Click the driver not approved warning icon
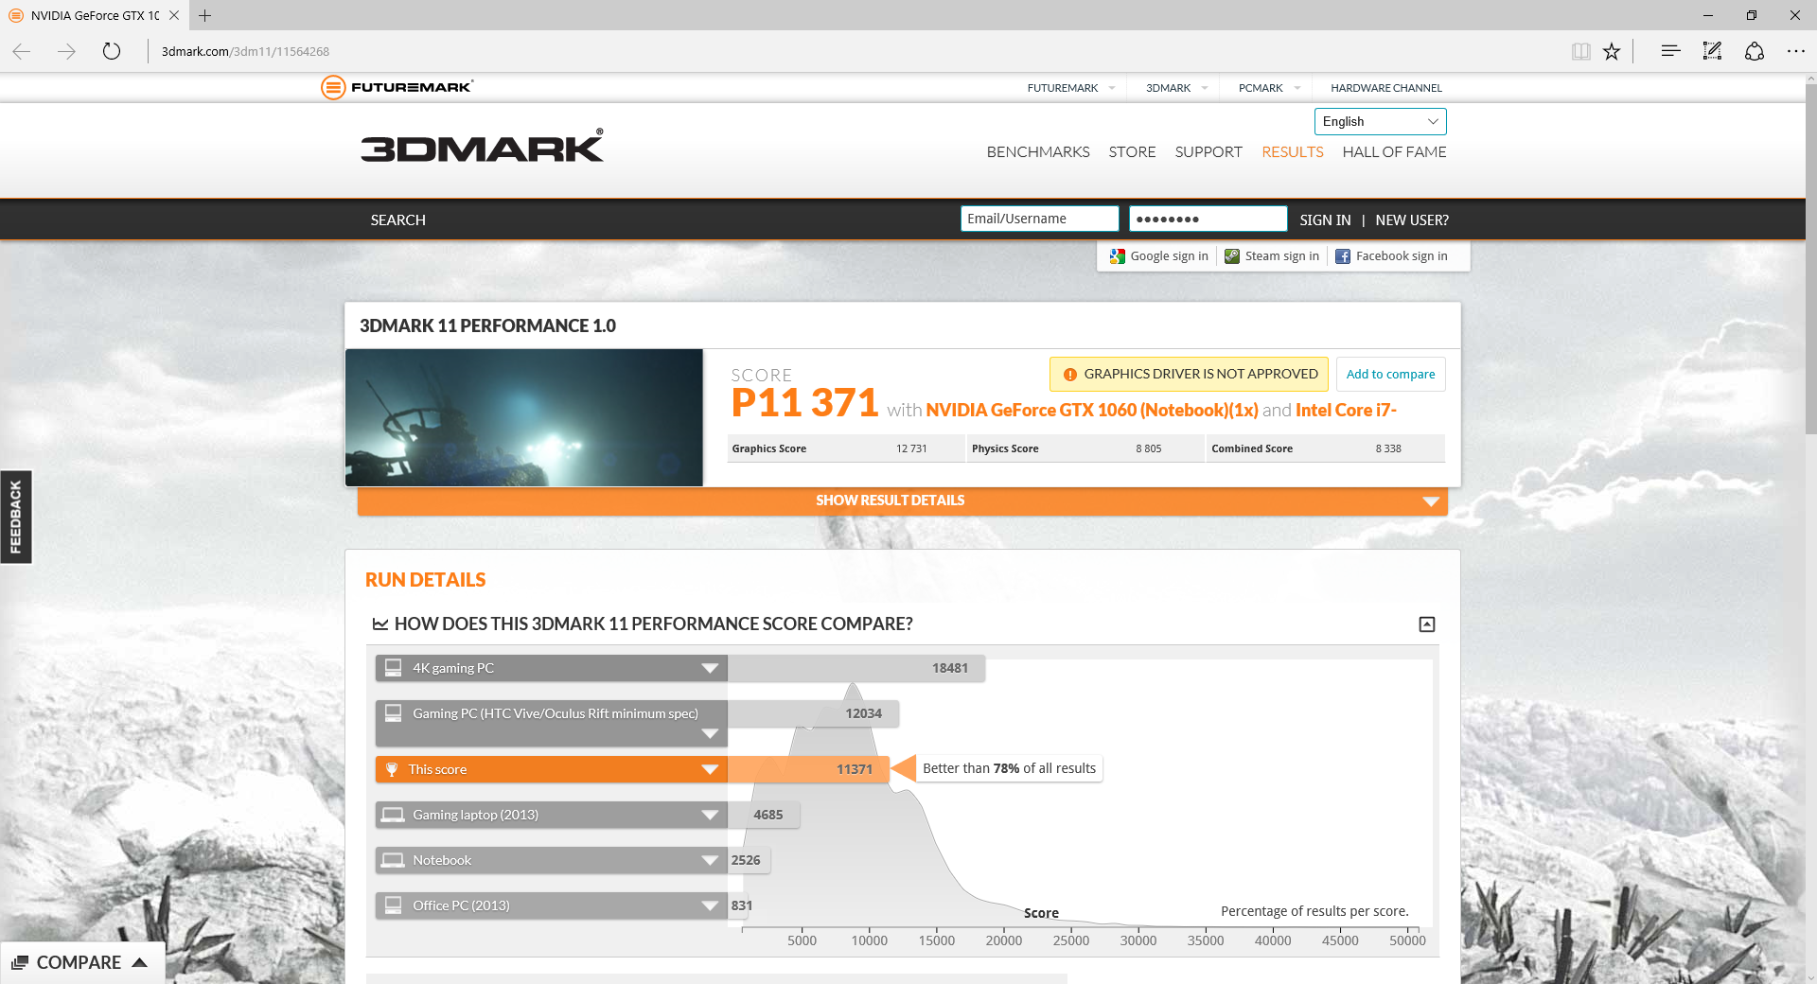1817x984 pixels. [1069, 375]
